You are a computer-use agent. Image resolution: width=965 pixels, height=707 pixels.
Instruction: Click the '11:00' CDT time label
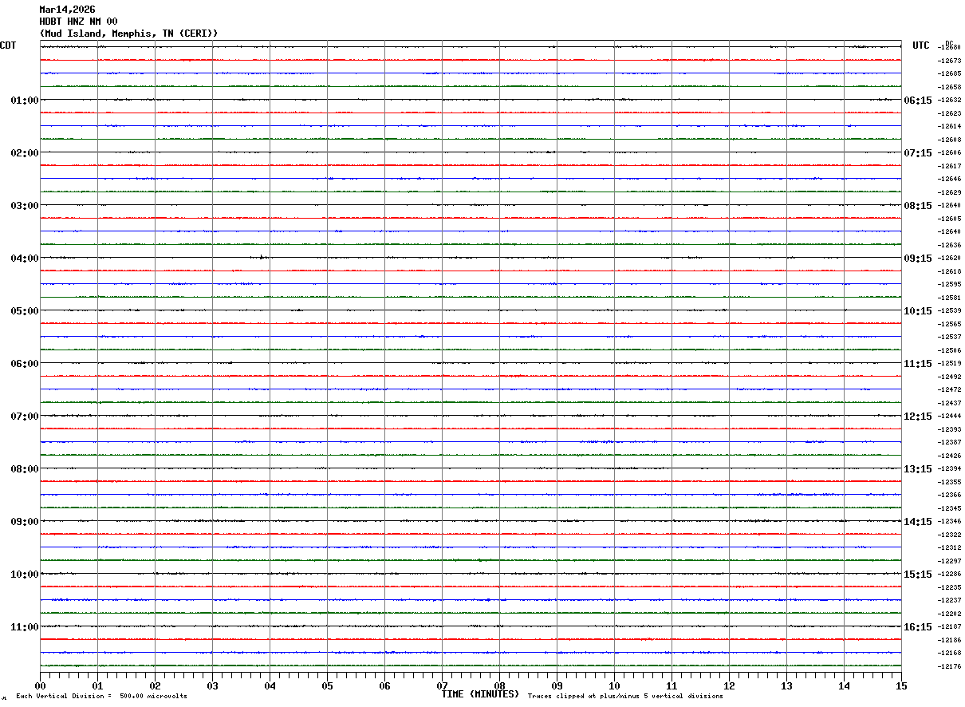point(25,627)
